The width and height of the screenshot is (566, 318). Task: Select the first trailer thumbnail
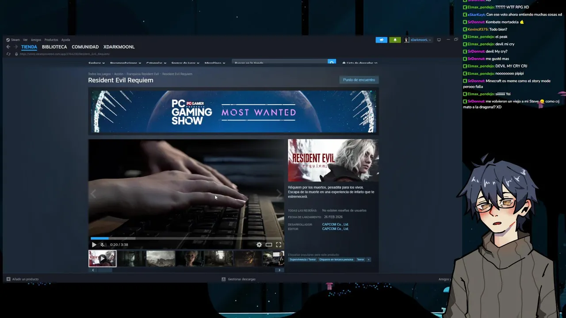click(x=102, y=258)
